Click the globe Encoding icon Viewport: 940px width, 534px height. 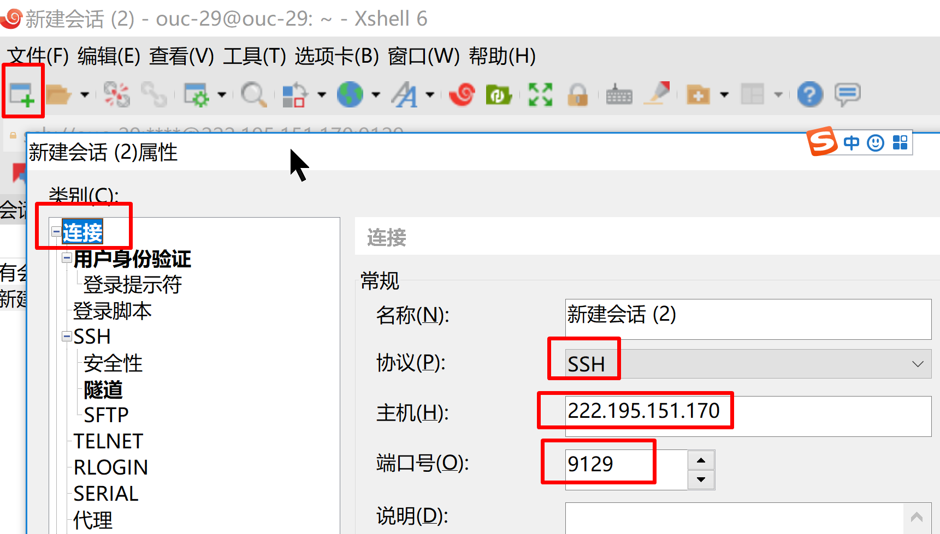click(350, 94)
